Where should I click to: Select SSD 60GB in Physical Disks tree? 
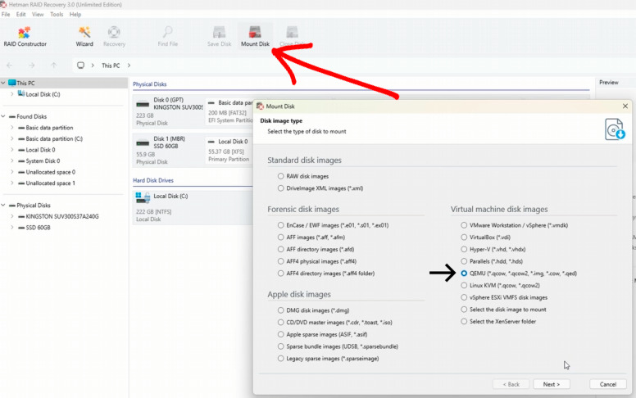click(38, 228)
